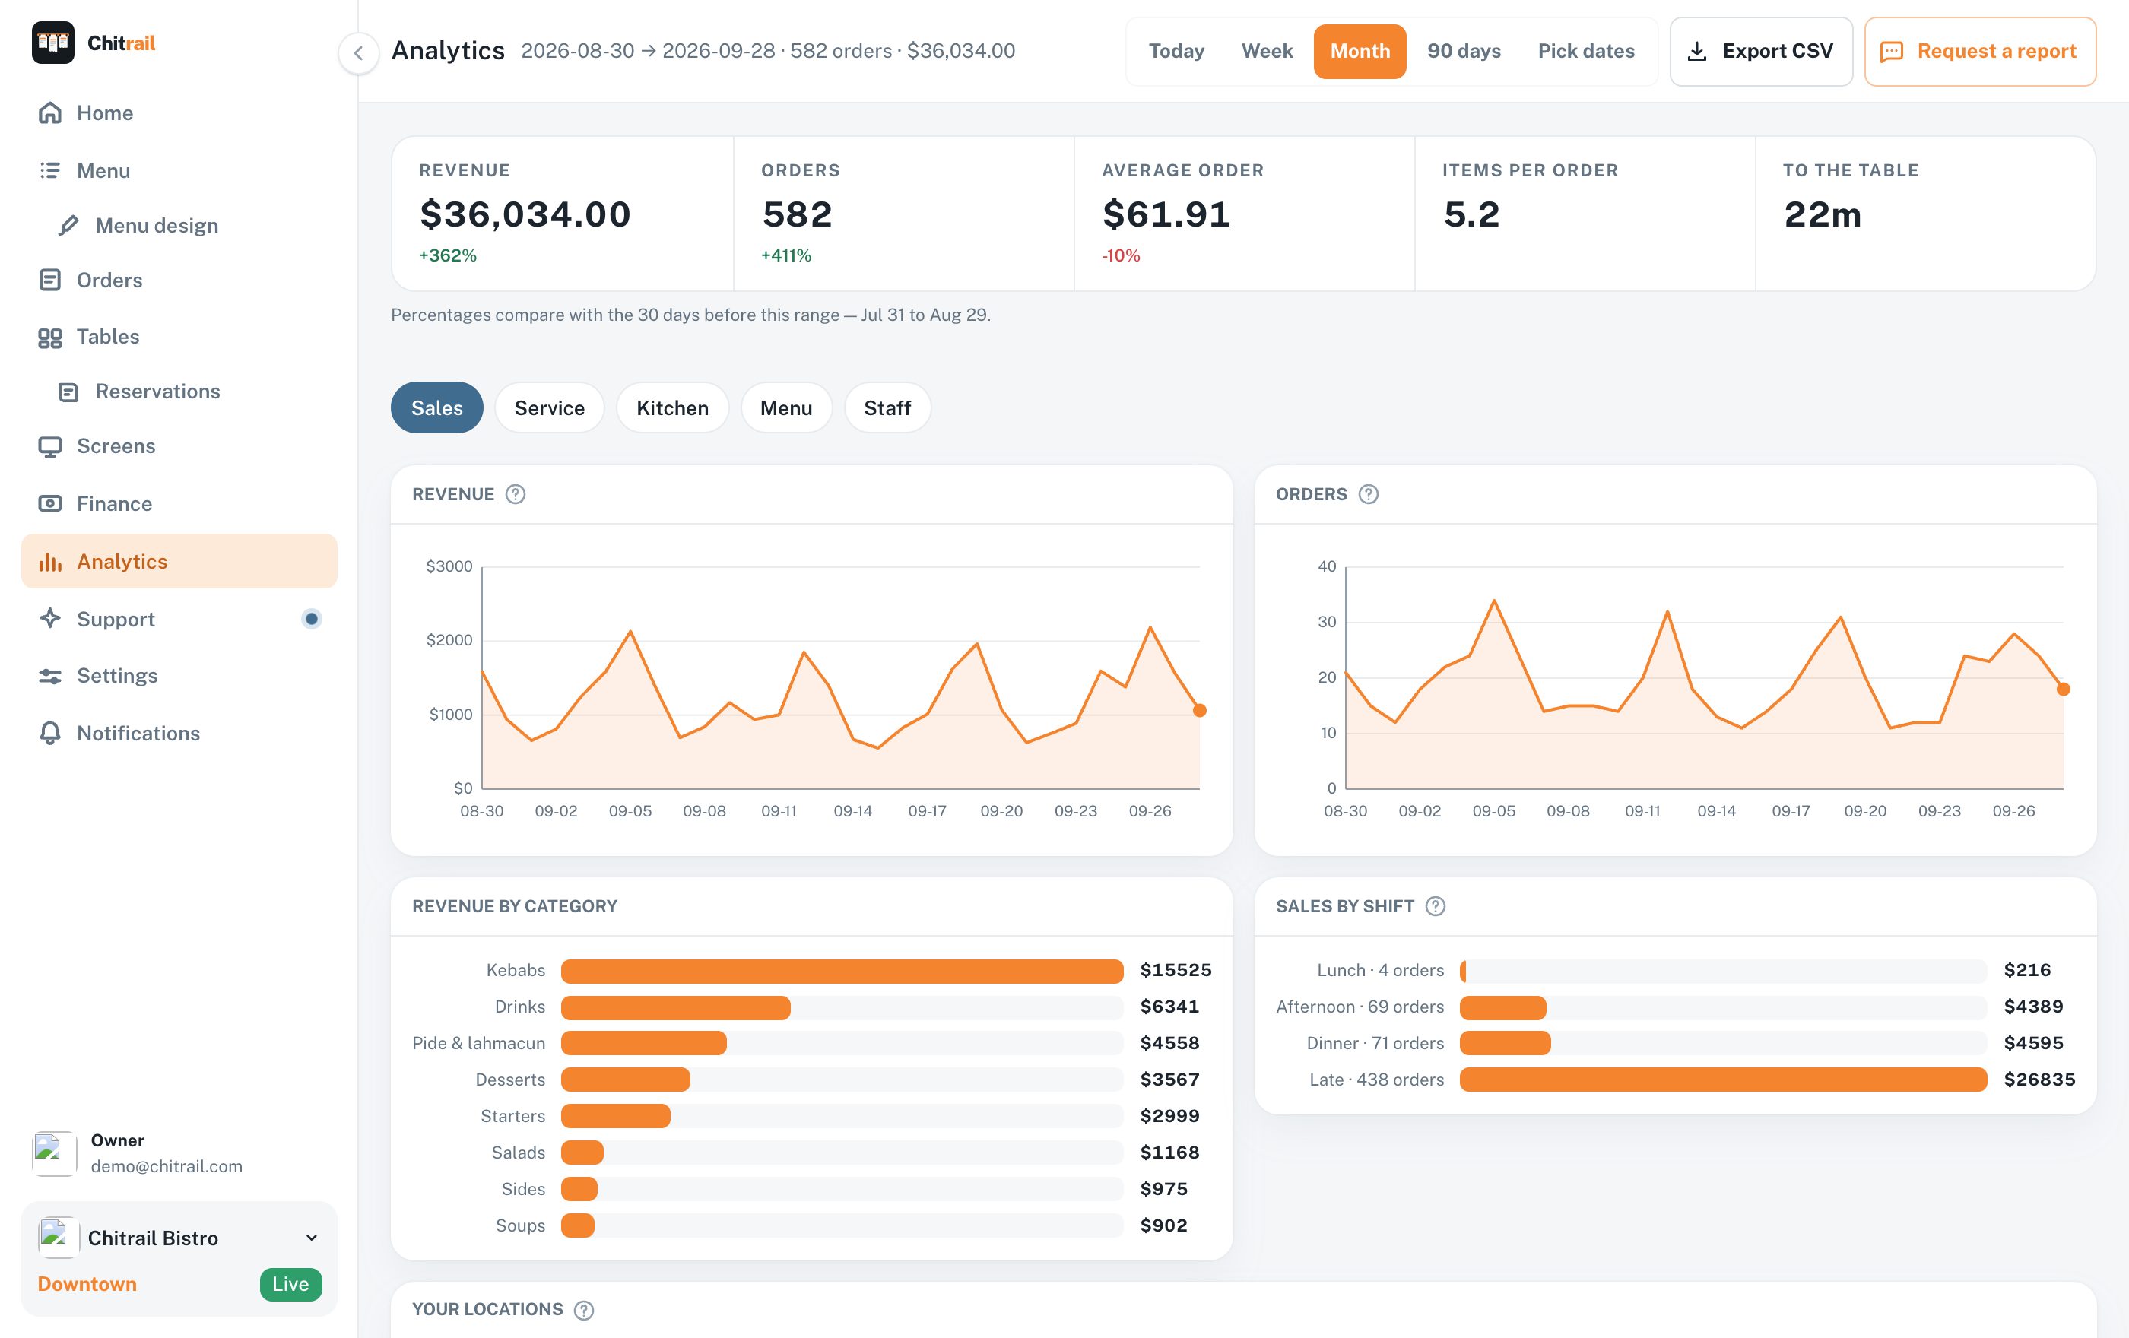Click the Screens monitor icon
Viewport: 2129px width, 1338px height.
point(50,447)
